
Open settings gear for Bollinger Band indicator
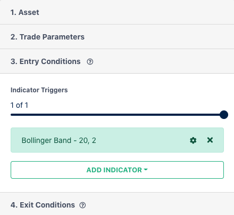[193, 140]
